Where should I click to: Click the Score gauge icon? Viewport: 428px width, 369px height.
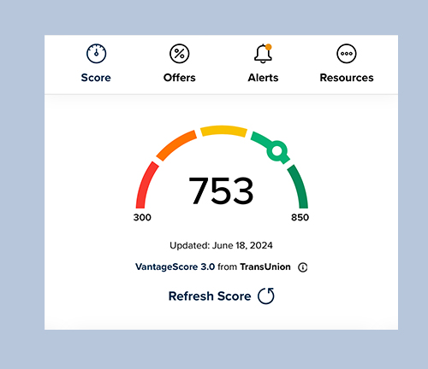click(x=96, y=54)
